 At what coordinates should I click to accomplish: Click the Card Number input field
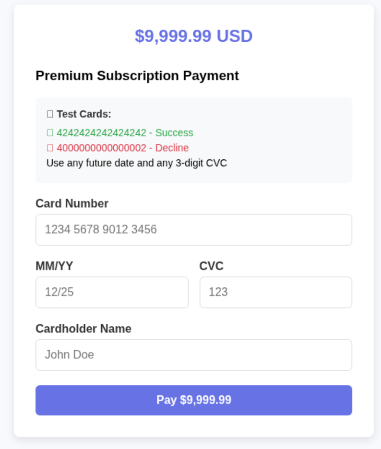[x=193, y=230]
